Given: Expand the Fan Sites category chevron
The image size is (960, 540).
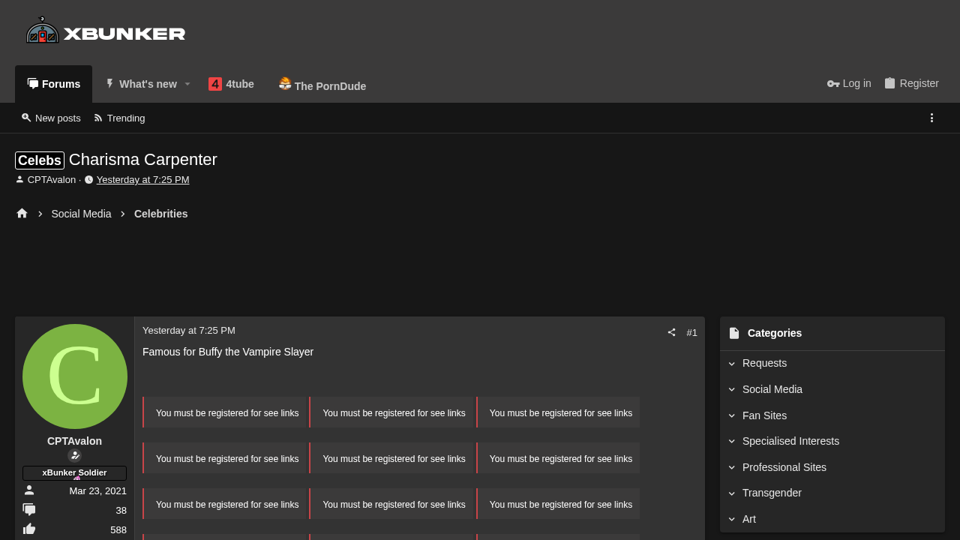Looking at the screenshot, I should click(x=732, y=415).
